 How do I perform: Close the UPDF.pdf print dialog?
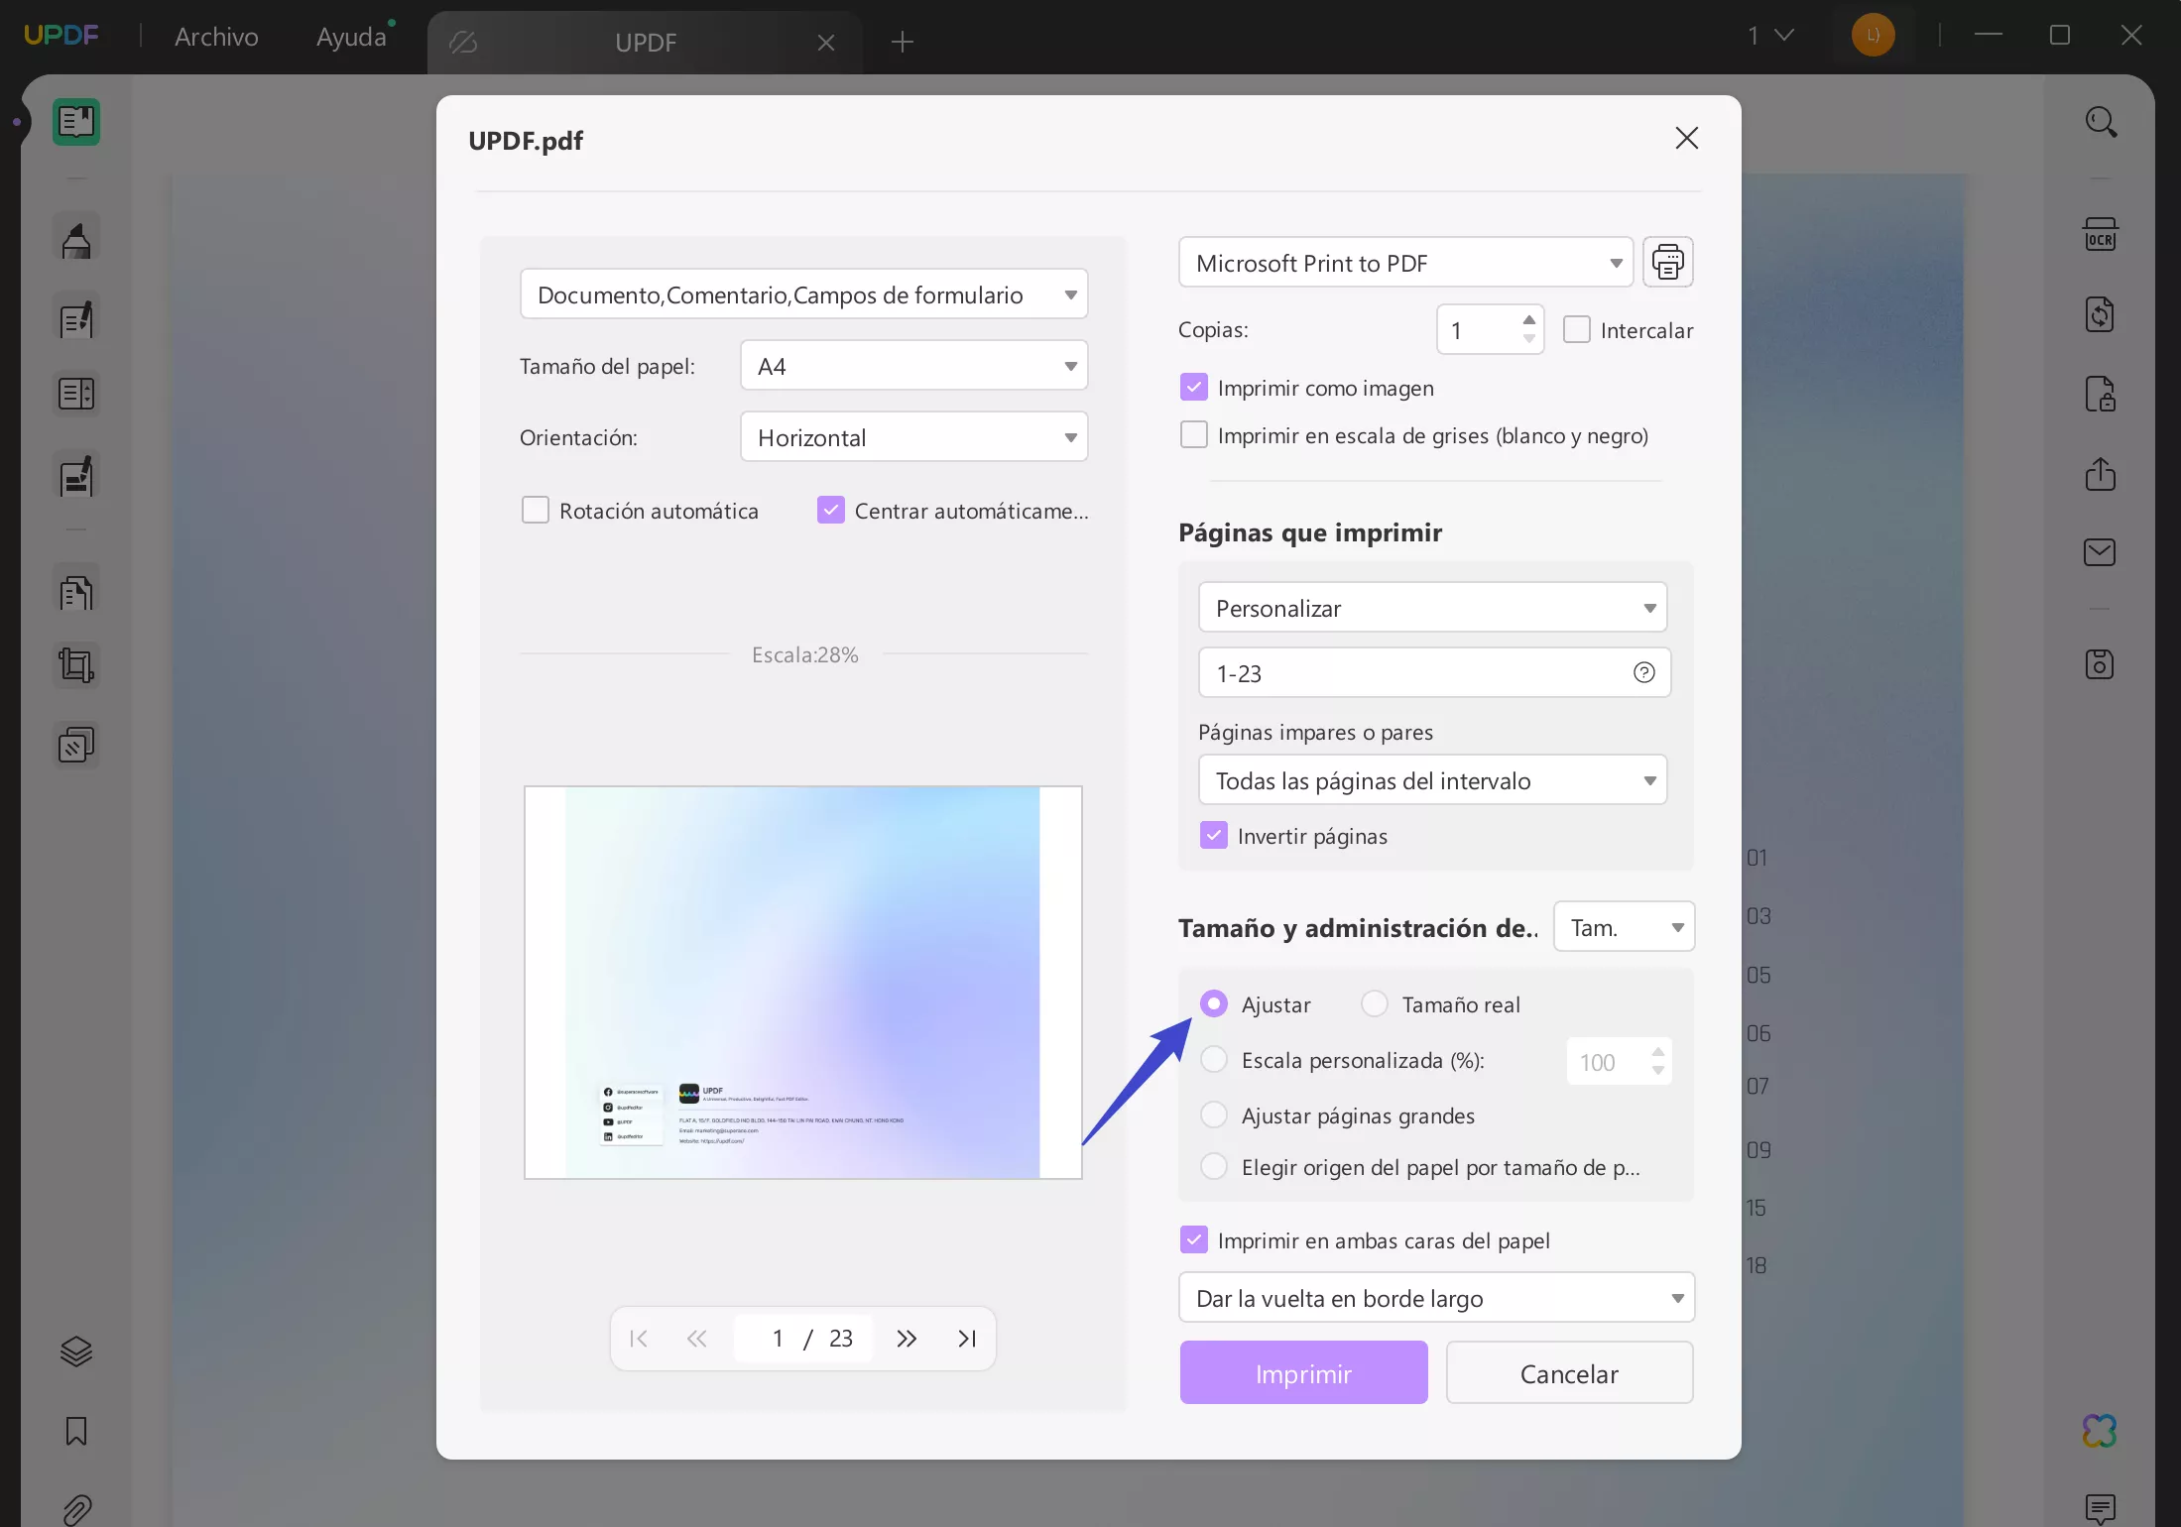[1687, 138]
